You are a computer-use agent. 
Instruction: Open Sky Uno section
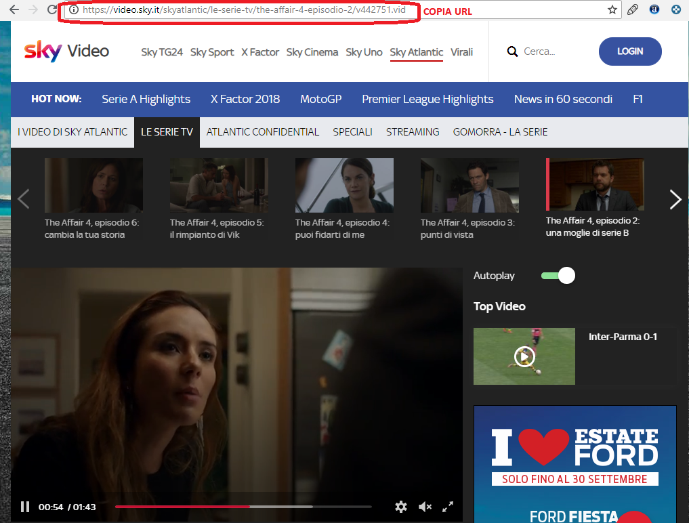[364, 52]
